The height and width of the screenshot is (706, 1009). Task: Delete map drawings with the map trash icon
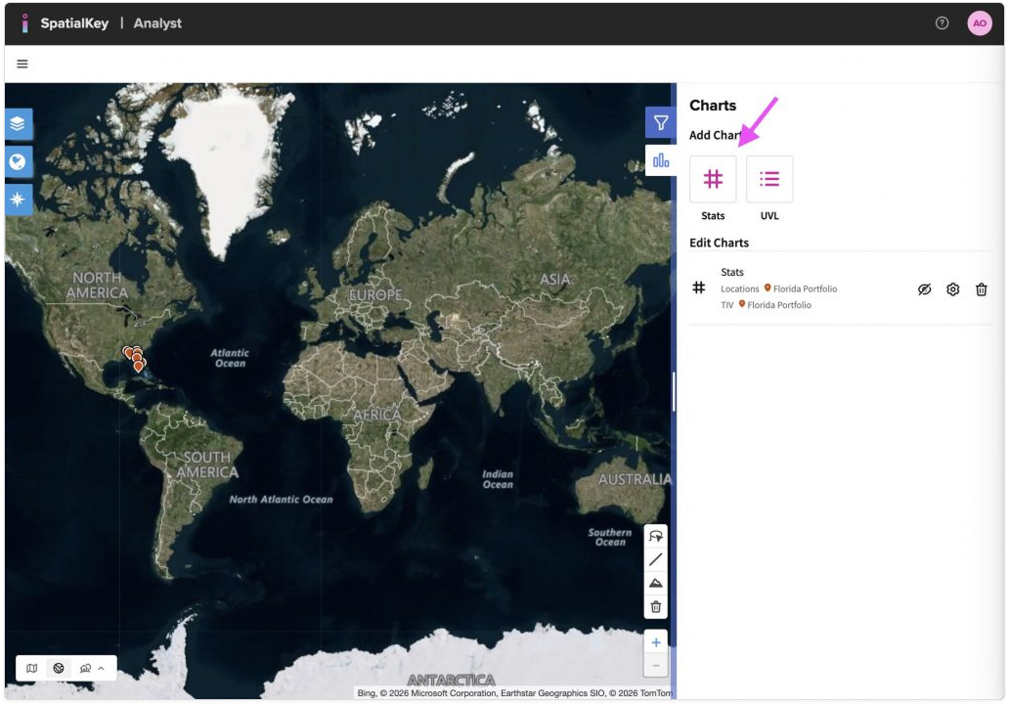pos(656,606)
